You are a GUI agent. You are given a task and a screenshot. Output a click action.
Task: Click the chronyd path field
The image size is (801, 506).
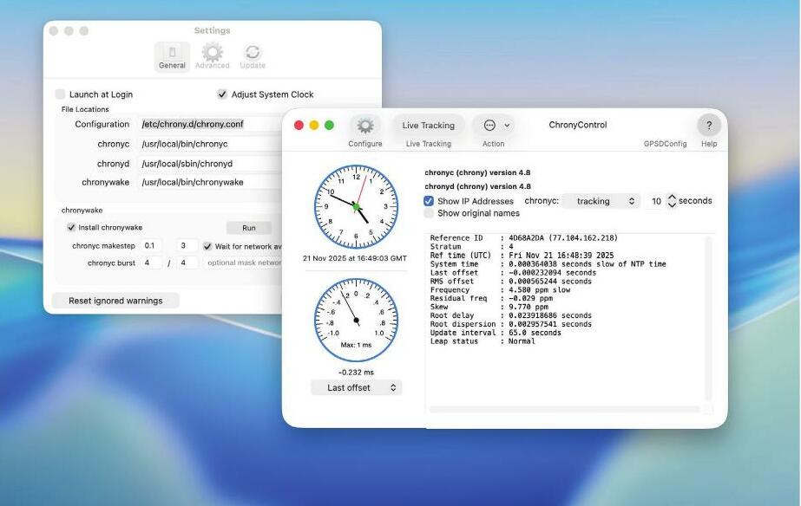coord(209,163)
